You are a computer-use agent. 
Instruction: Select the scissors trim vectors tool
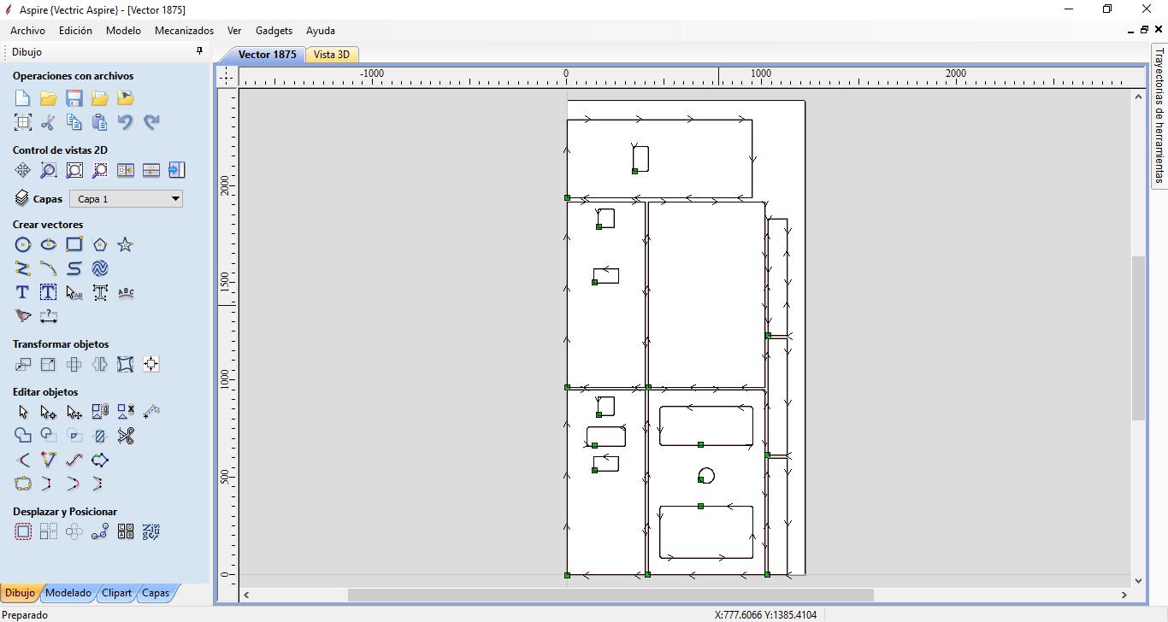127,436
